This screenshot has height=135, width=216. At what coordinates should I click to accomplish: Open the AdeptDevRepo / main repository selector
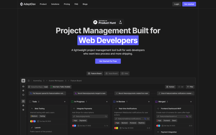coord(38,87)
